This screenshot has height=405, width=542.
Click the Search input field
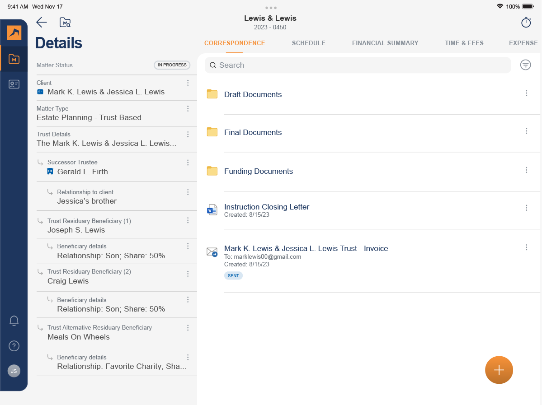[x=358, y=65]
